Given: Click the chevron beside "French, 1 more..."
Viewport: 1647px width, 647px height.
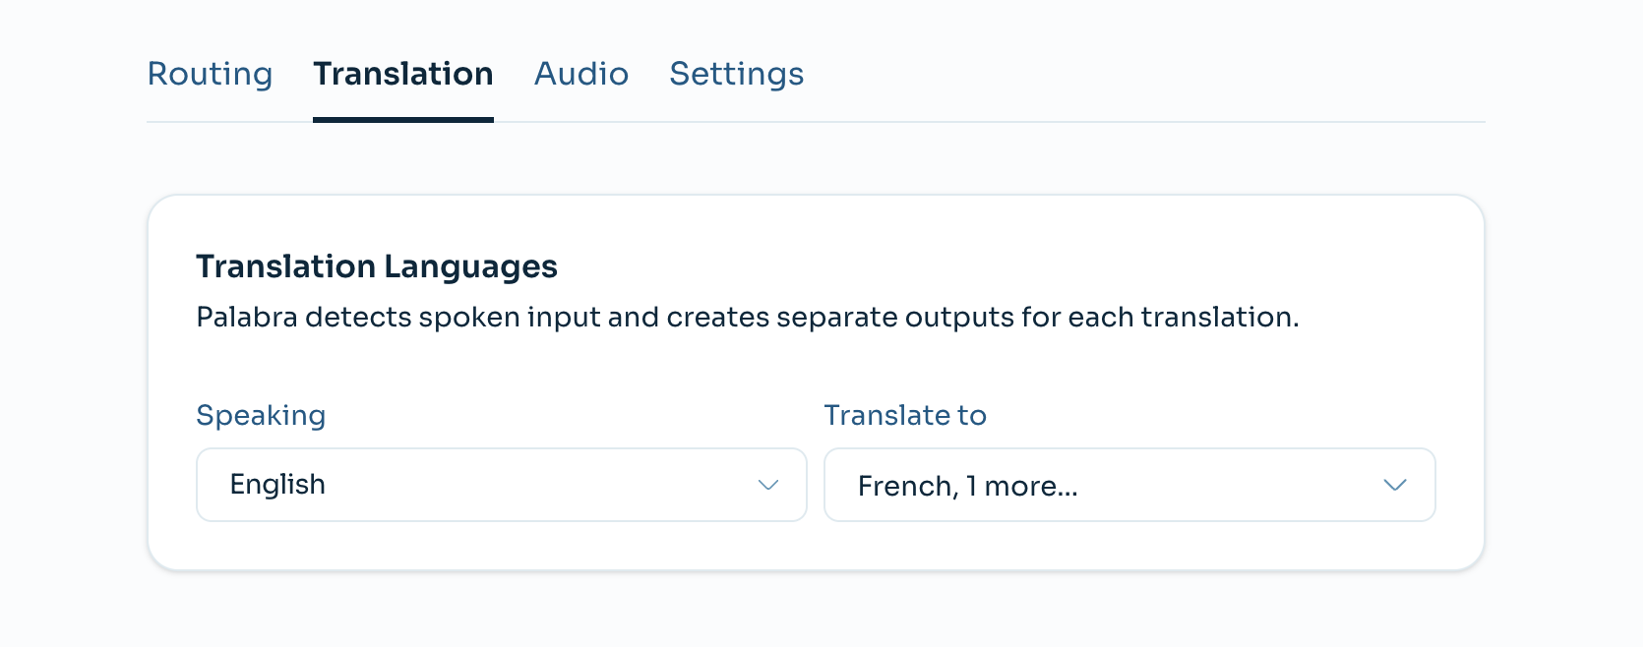Looking at the screenshot, I should (x=1394, y=485).
